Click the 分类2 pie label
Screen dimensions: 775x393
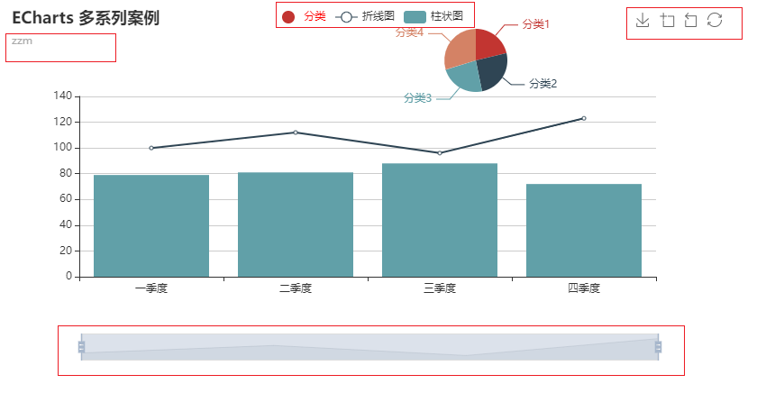pos(542,84)
